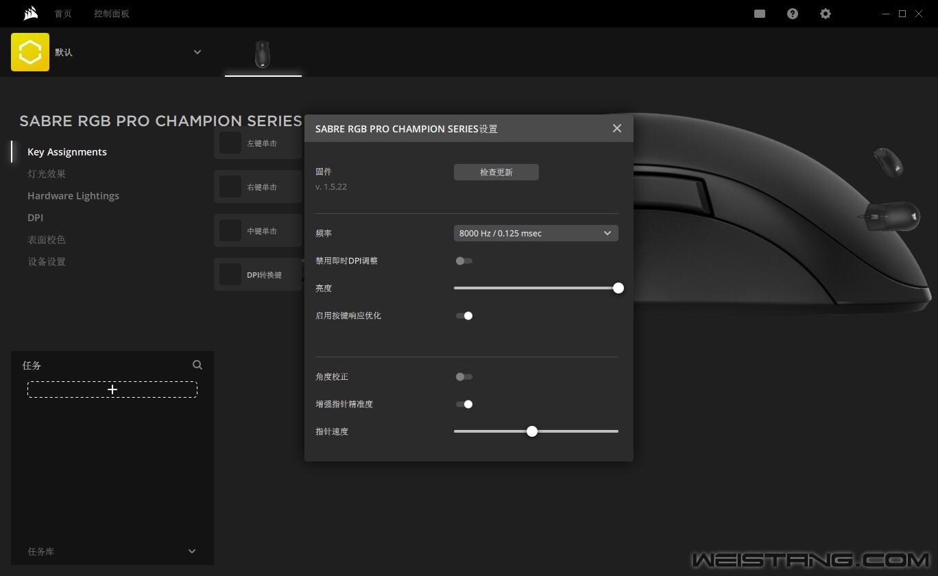The image size is (938, 576).
Task: Close the device settings dialog
Action: 617,128
